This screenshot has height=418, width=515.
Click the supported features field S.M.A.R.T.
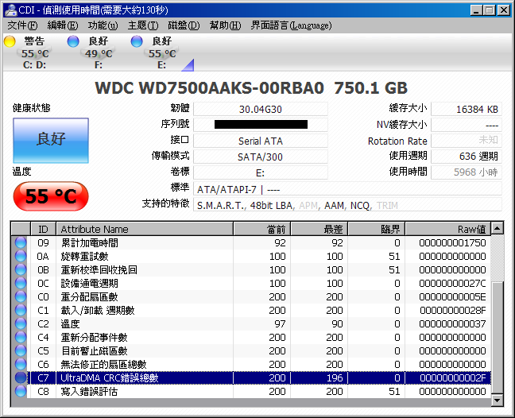pyautogui.click(x=347, y=205)
